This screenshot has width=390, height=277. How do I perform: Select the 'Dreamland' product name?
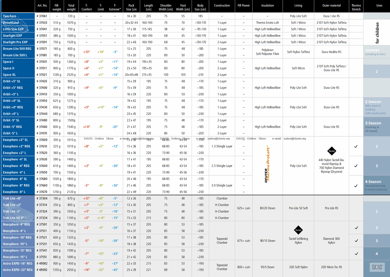[11, 23]
